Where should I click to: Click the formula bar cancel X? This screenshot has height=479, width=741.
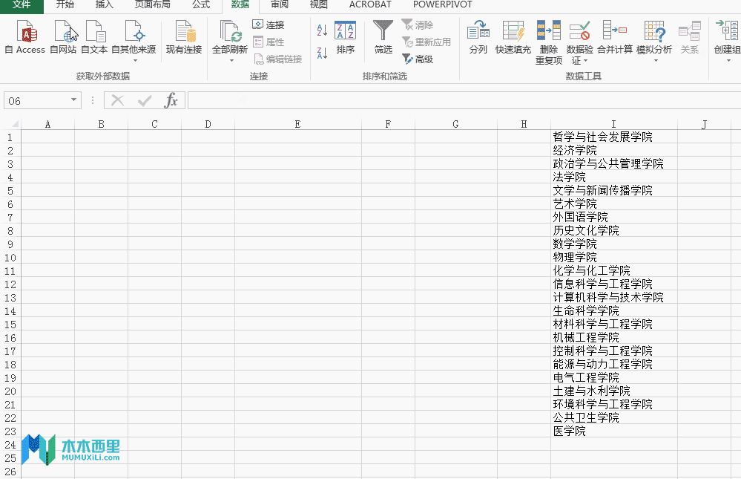coord(118,100)
